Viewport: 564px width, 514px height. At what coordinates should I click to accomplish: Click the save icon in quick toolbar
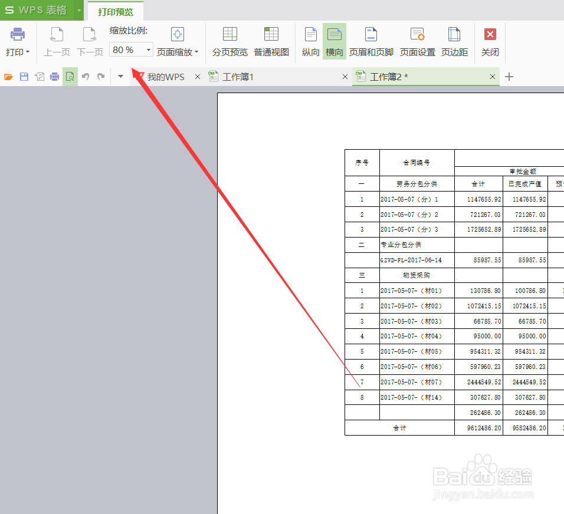[x=24, y=77]
